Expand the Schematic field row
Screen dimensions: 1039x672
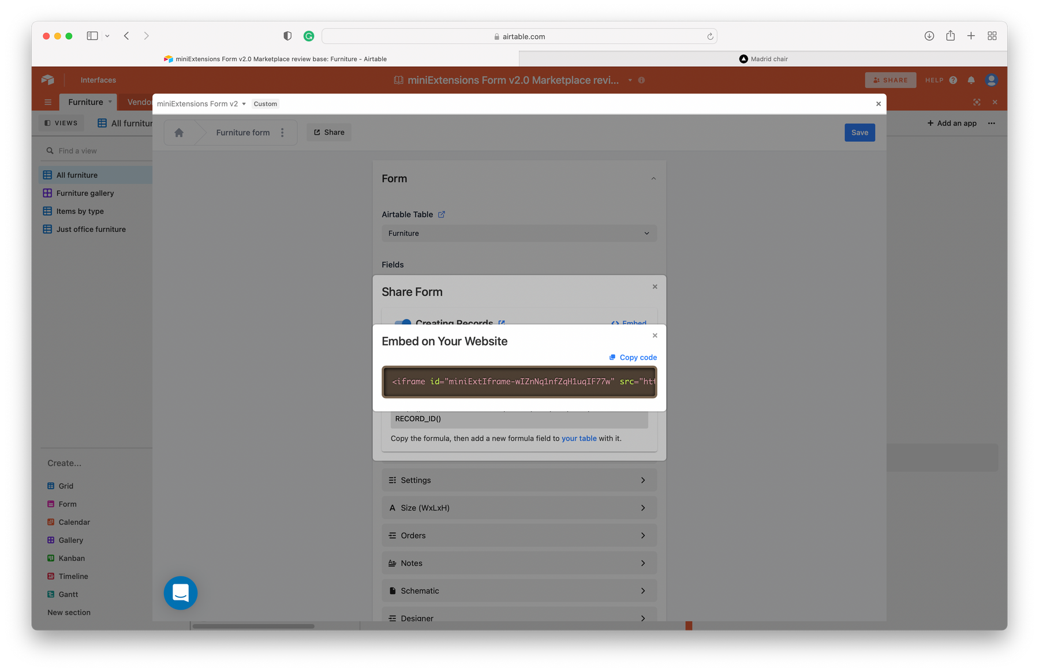click(x=519, y=591)
